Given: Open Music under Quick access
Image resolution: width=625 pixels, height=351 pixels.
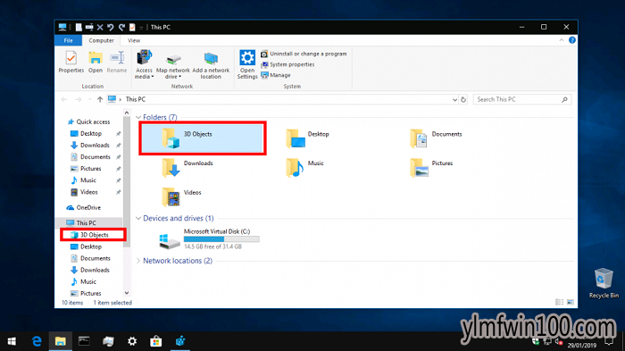Looking at the screenshot, I should pos(88,180).
